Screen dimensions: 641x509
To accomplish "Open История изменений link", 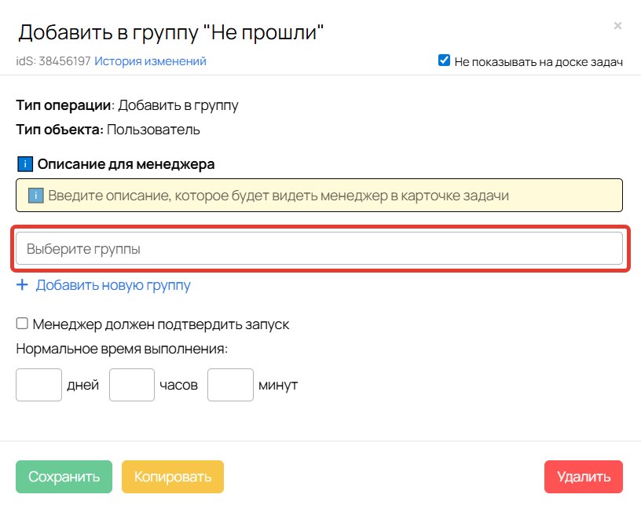I will pyautogui.click(x=150, y=60).
